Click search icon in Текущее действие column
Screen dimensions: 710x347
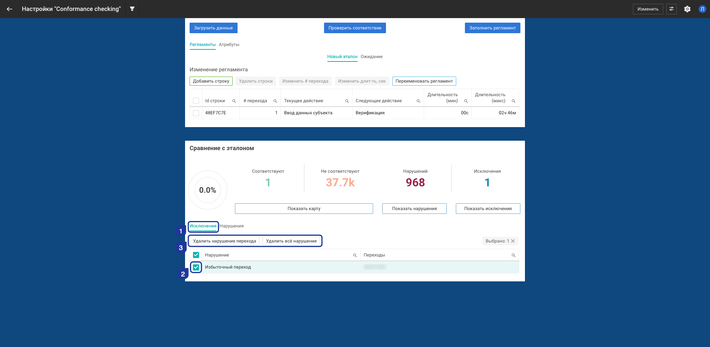pos(347,101)
